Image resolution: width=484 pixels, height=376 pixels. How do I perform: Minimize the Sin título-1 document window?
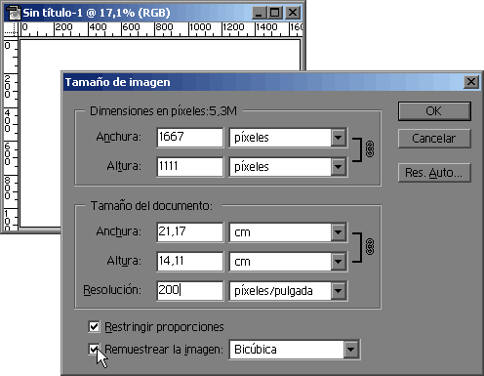[260, 13]
